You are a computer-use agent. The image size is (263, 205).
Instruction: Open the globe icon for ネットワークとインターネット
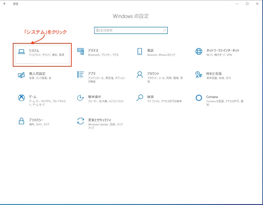199,52
